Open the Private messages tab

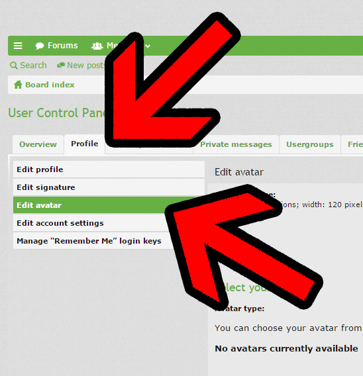pos(236,144)
